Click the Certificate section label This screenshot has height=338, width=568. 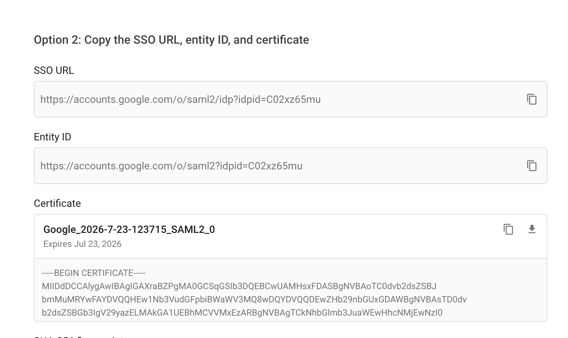(x=57, y=203)
